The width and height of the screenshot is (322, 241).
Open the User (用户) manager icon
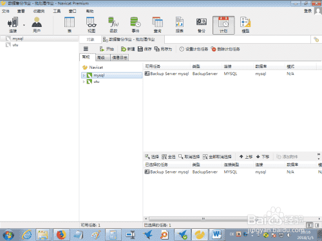37,25
